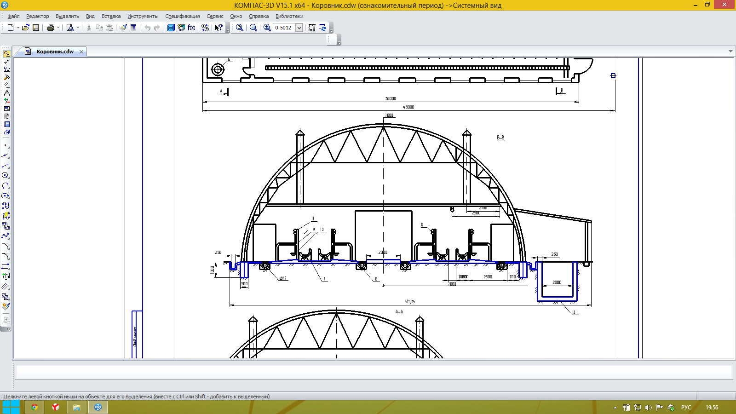Select the Arc tool
This screenshot has height=414, width=736.
tap(6, 185)
